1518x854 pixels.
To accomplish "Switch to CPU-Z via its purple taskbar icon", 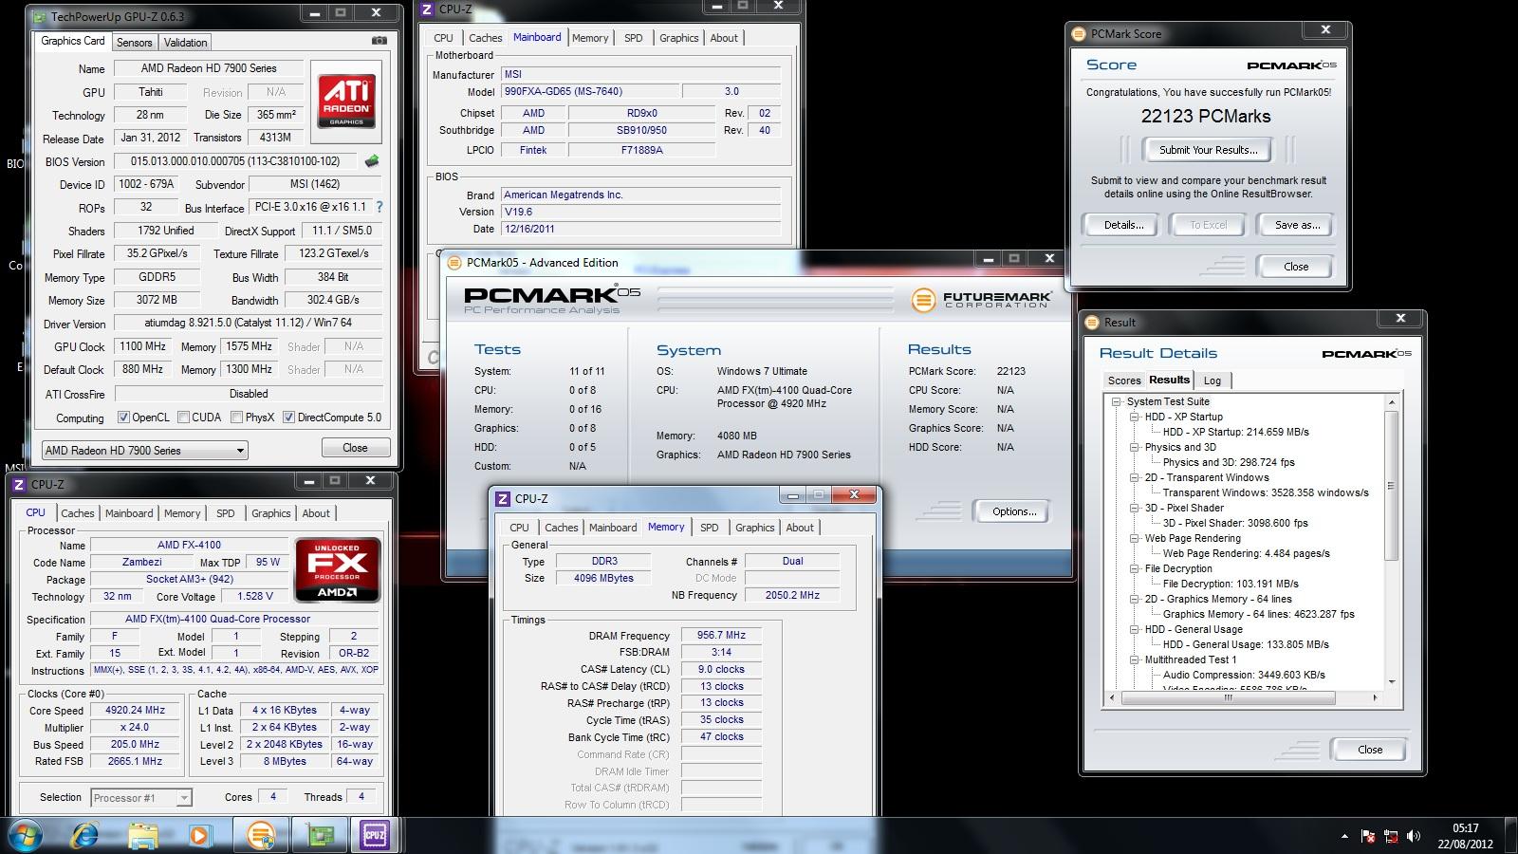I will (376, 835).
